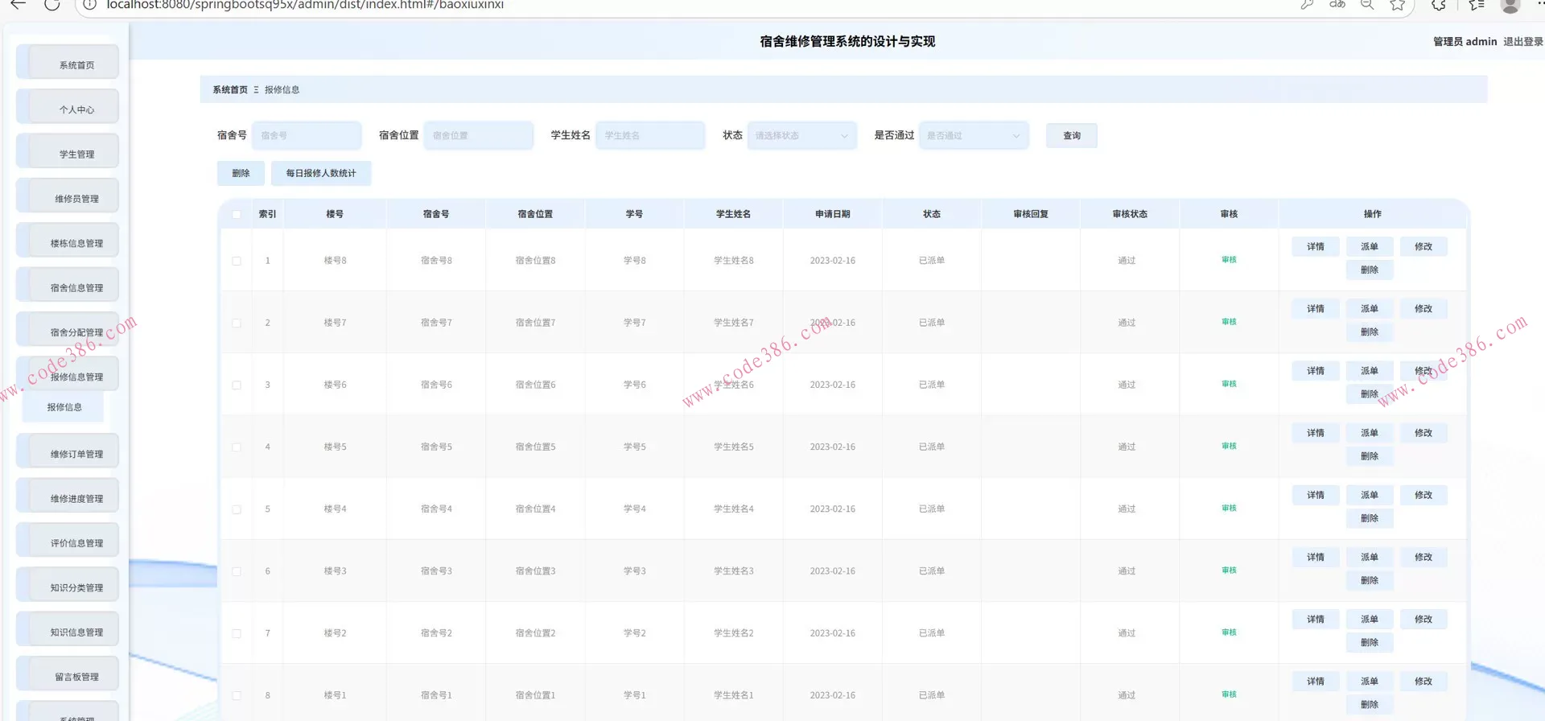This screenshot has width=1545, height=721.
Task: Click the 查询 search button
Action: [1071, 136]
